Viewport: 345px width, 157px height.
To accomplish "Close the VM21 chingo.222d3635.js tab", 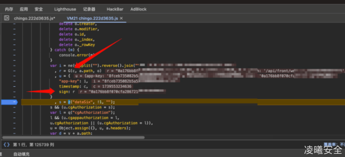I will pyautogui.click(x=122, y=18).
